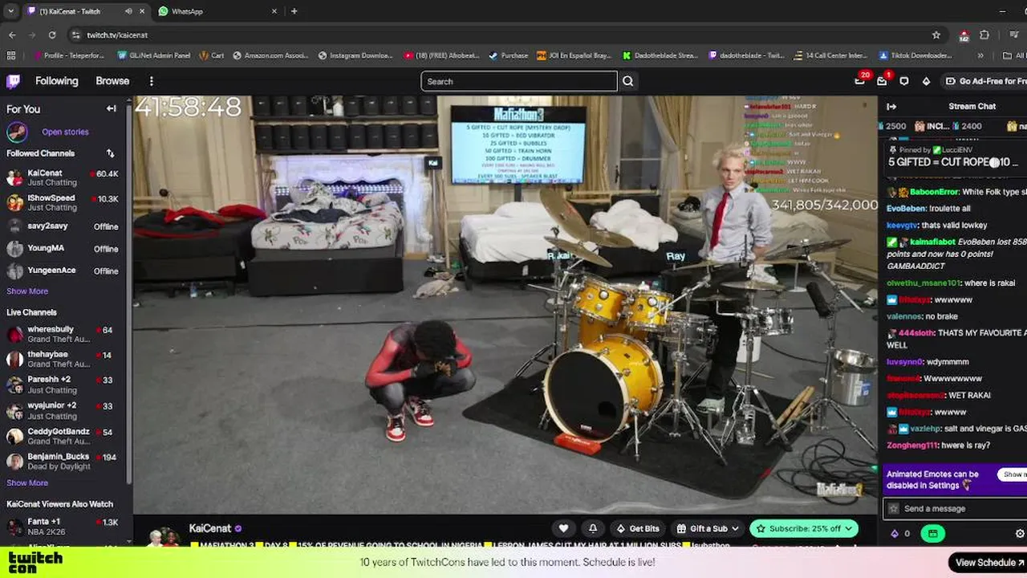This screenshot has height=578, width=1027.
Task: Bookmark this page with the star icon
Action: click(x=936, y=35)
